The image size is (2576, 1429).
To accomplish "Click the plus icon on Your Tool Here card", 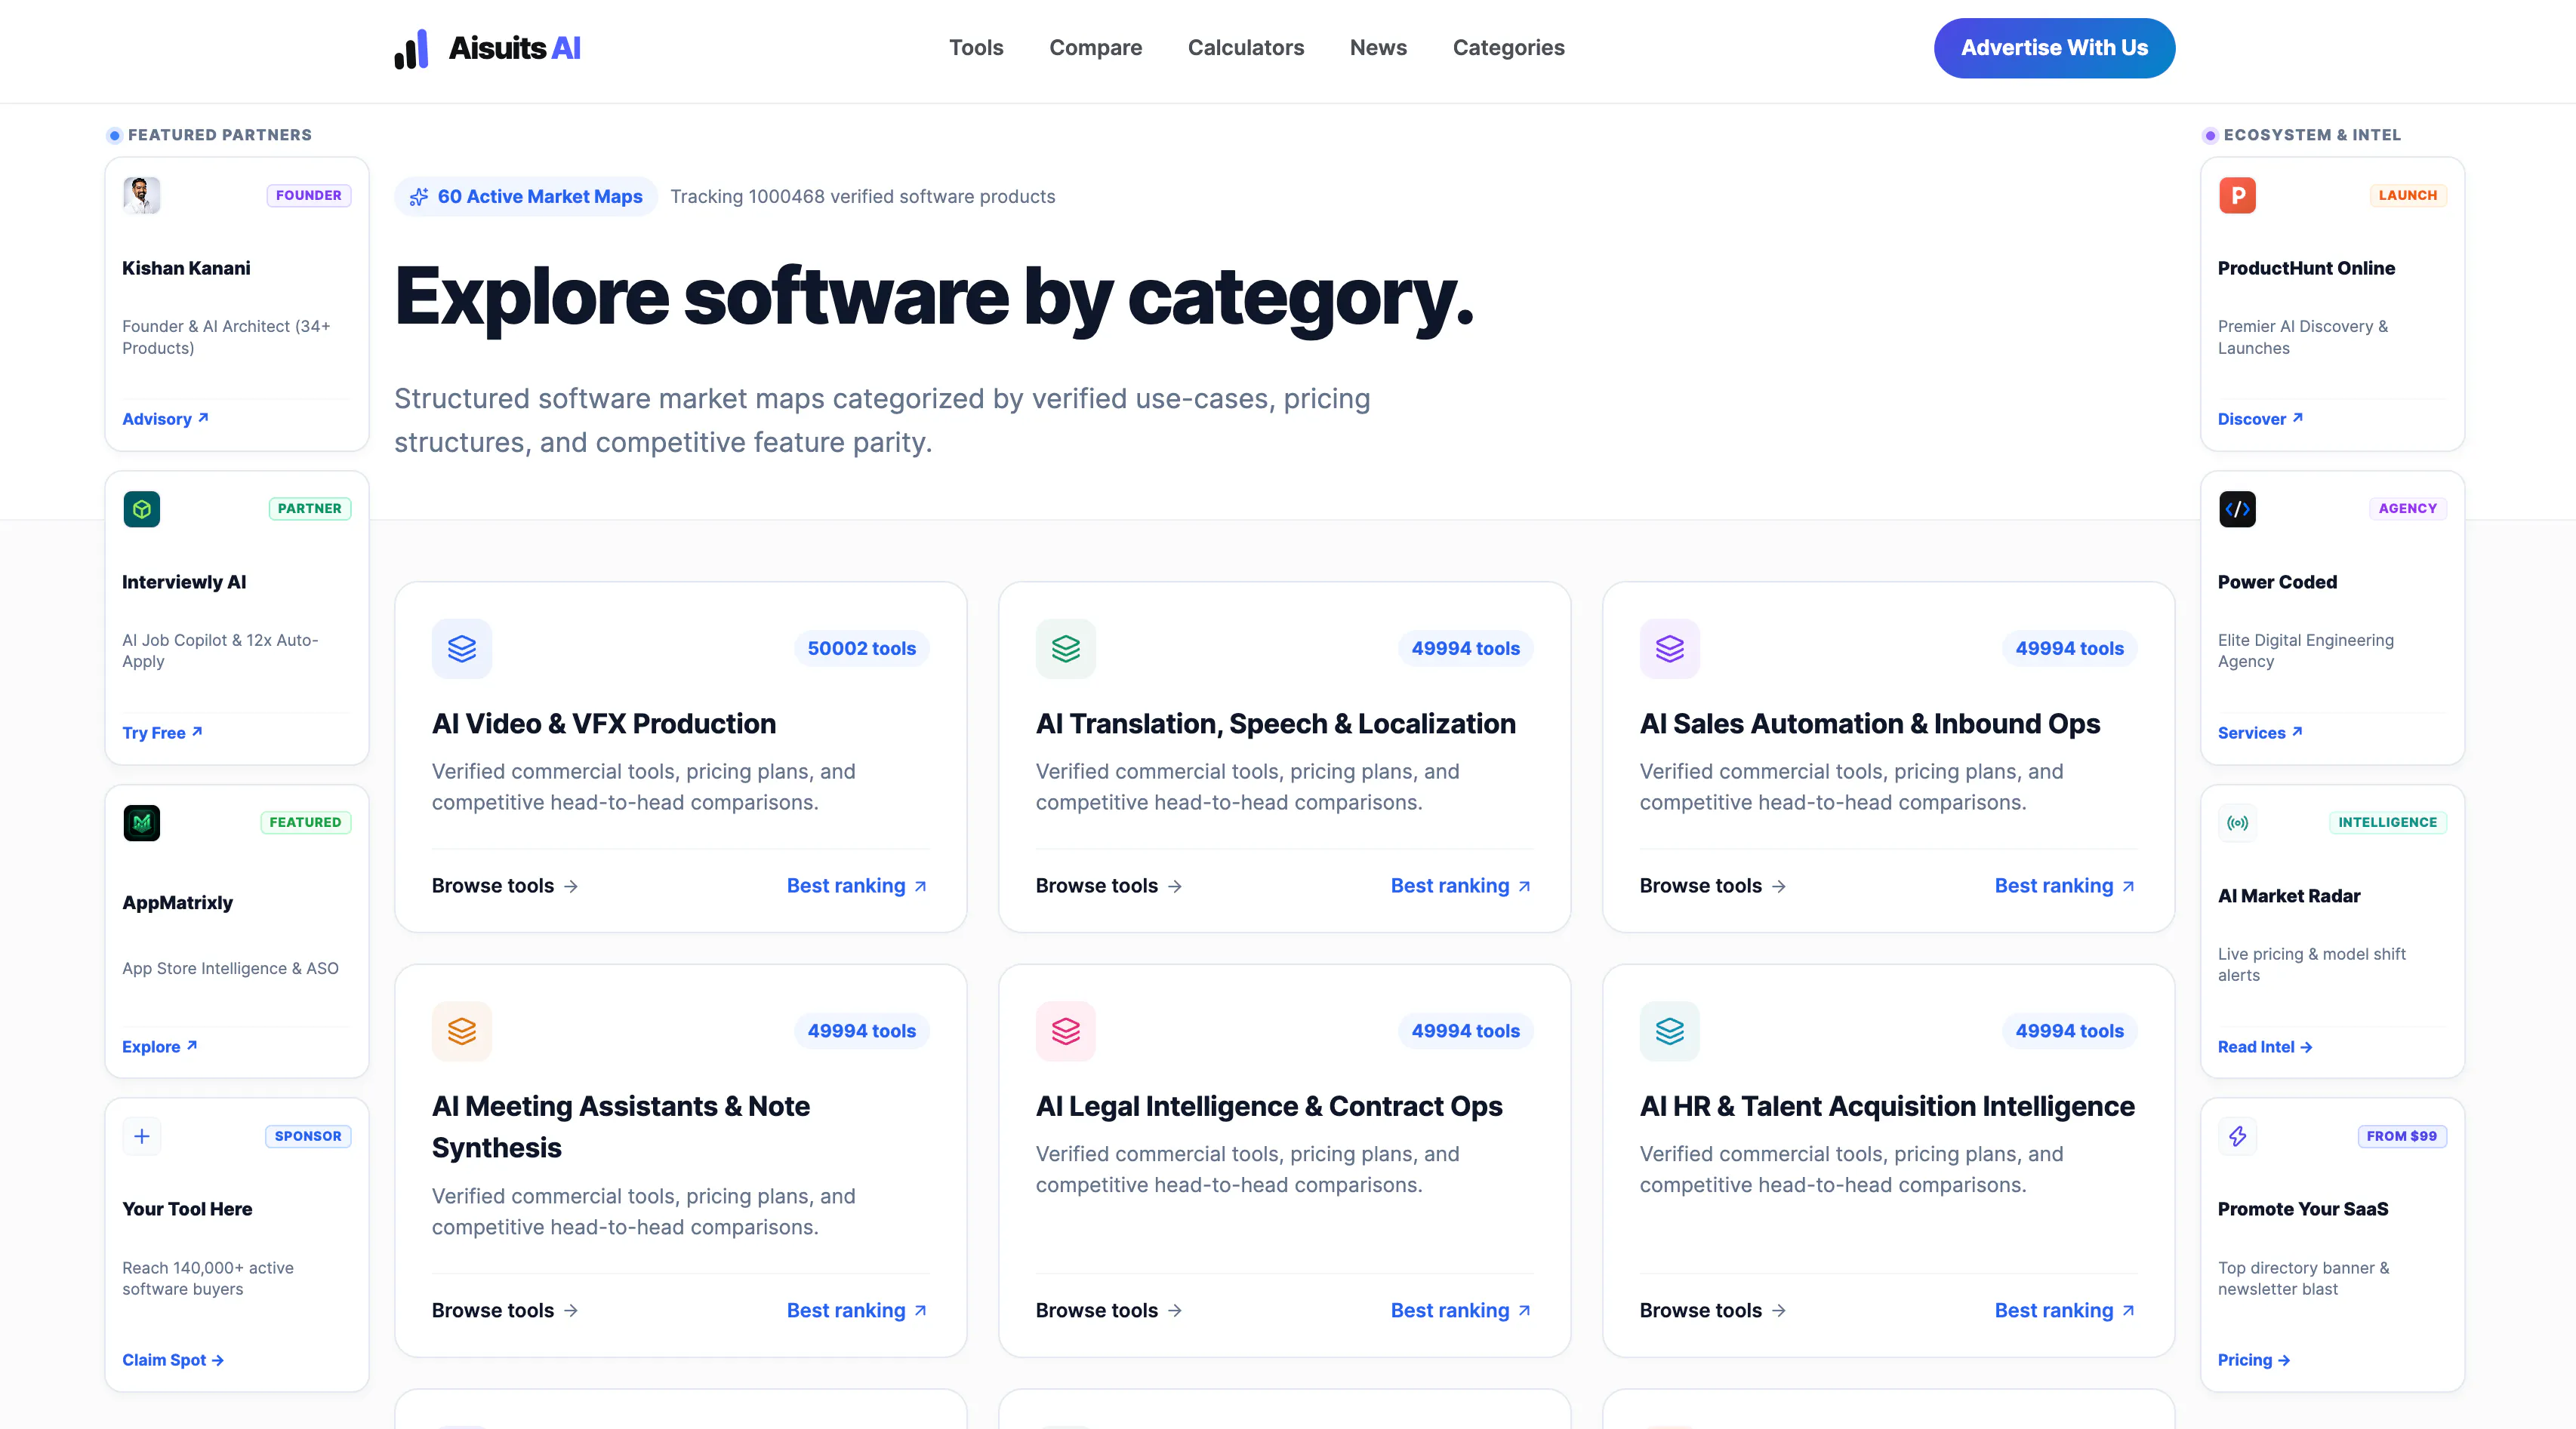I will pos(142,1136).
